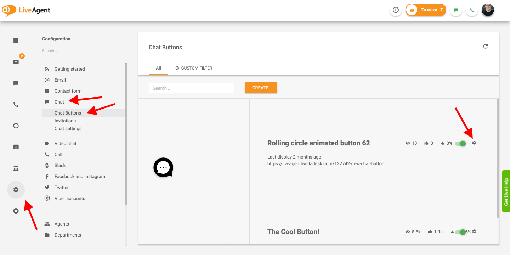Click thumbs-up icon showing 1.1k
This screenshot has width=510, height=255.
430,232
